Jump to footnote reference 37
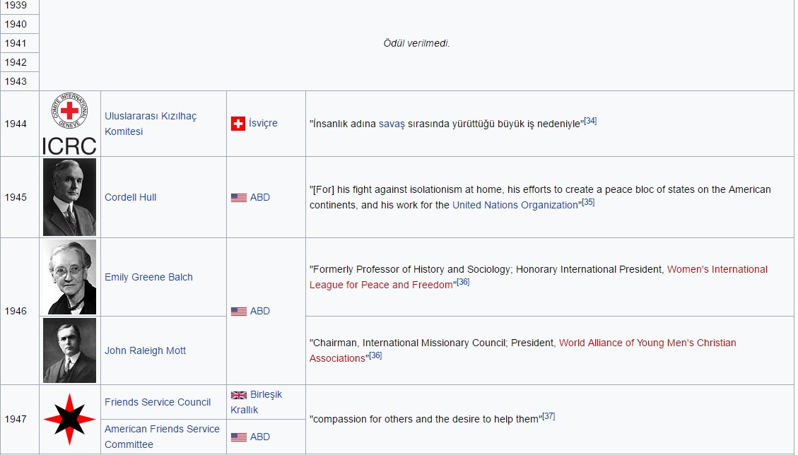Screen dimensions: 798x455 (x=548, y=416)
